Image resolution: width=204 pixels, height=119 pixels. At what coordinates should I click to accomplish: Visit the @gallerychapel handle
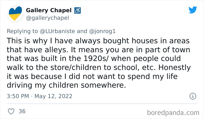coord(48,18)
